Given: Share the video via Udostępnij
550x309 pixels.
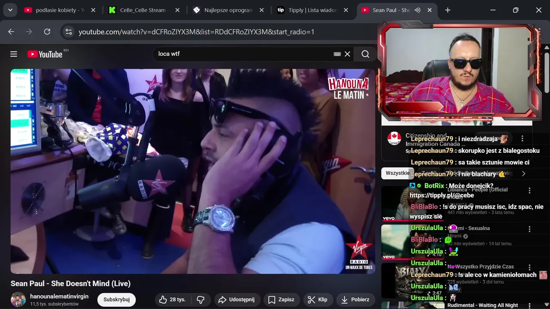Looking at the screenshot, I should pos(237,300).
